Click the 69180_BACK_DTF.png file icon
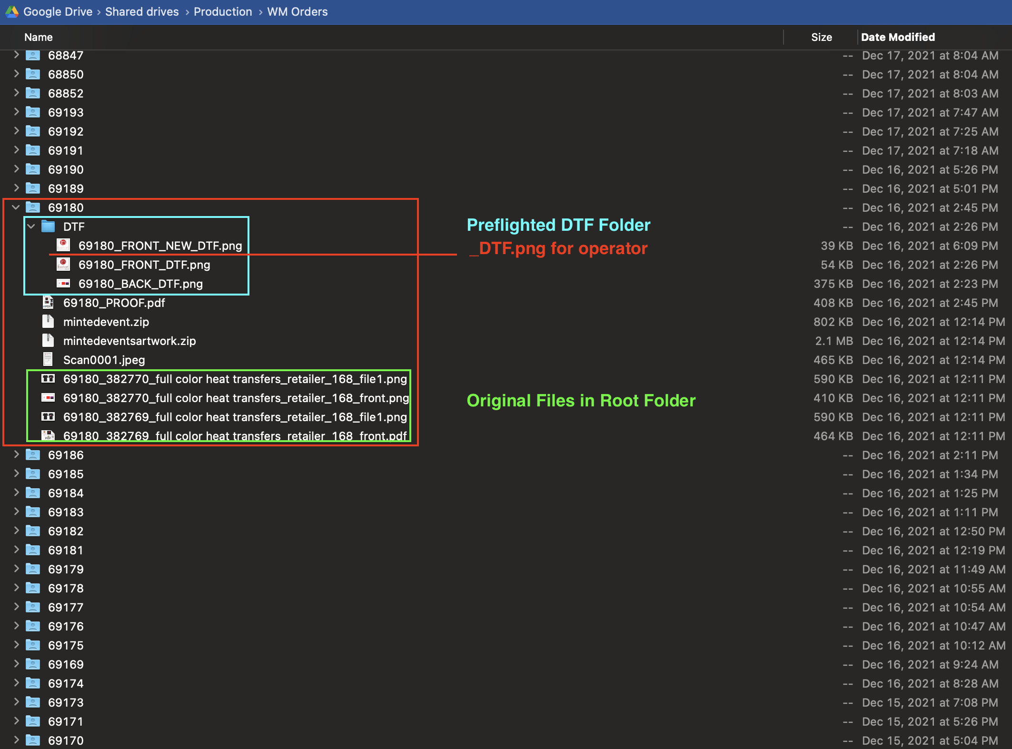 pyautogui.click(x=63, y=284)
